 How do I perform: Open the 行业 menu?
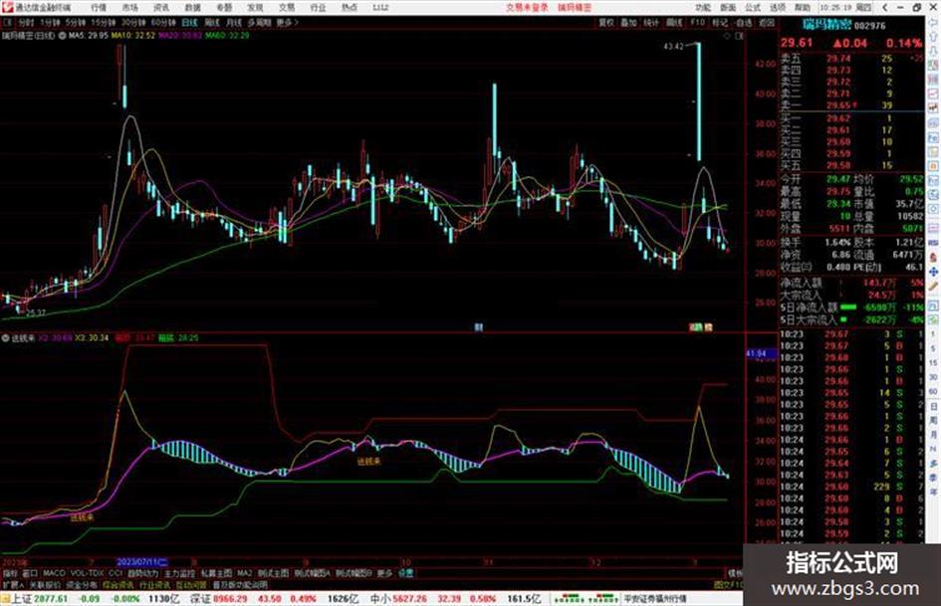(318, 7)
